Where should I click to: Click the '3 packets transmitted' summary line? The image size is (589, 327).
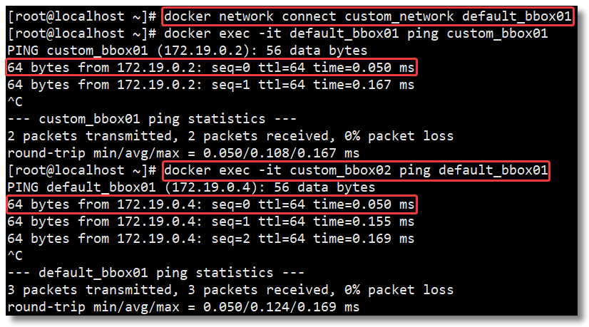click(x=230, y=290)
